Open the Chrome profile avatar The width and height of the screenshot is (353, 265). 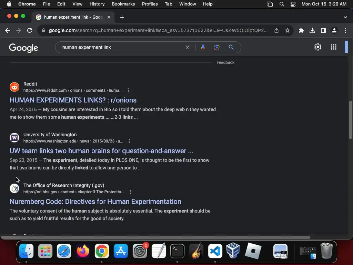tap(334, 30)
